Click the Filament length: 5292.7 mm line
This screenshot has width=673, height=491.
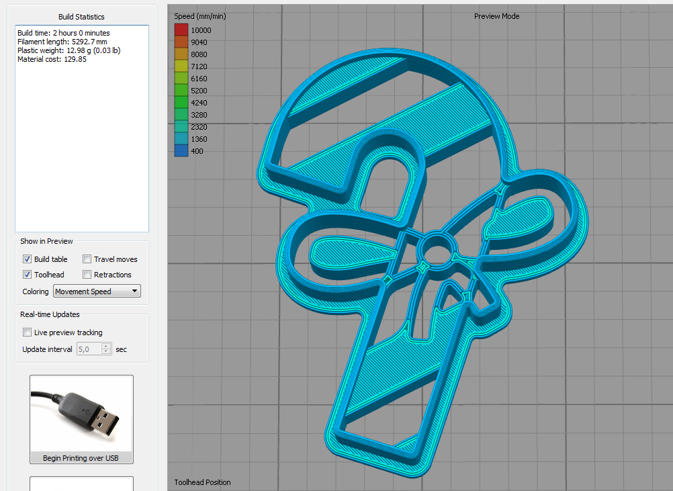[x=62, y=42]
